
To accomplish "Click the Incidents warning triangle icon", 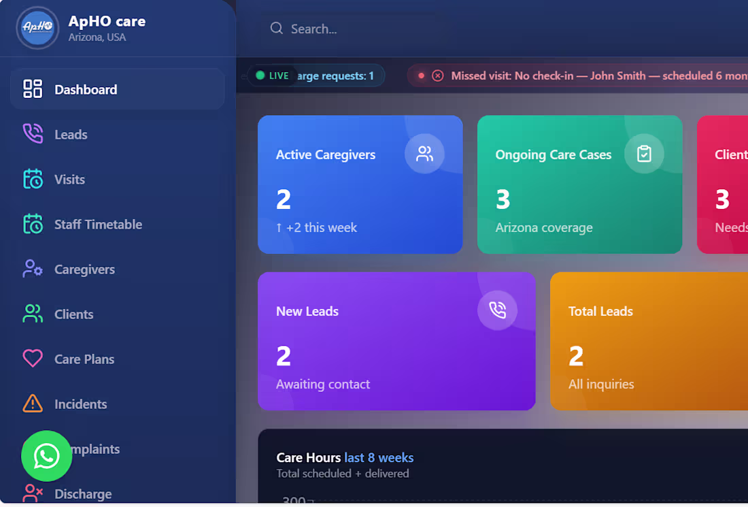I will pyautogui.click(x=32, y=404).
